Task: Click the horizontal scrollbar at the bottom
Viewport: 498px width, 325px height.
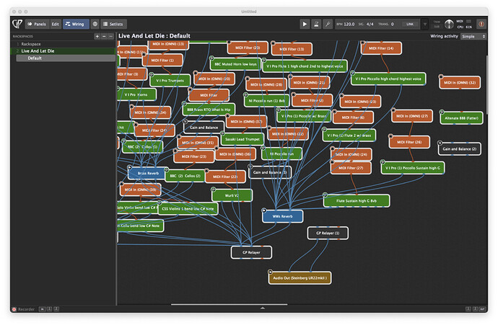Action: (229, 304)
